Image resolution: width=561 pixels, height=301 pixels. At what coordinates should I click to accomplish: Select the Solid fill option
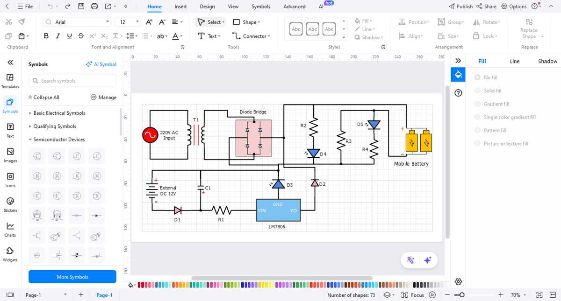(x=488, y=91)
